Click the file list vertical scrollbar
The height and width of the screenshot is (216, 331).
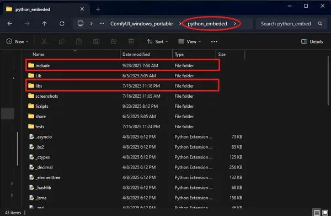pos(328,80)
